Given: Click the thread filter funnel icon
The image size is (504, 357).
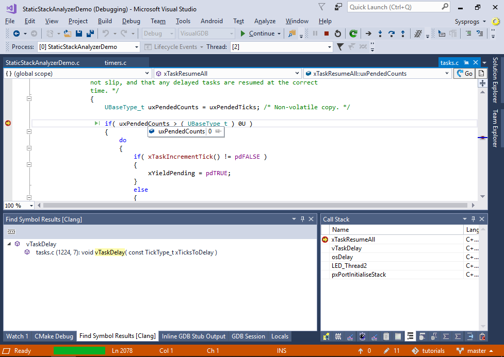Looking at the screenshot, I should 340,47.
